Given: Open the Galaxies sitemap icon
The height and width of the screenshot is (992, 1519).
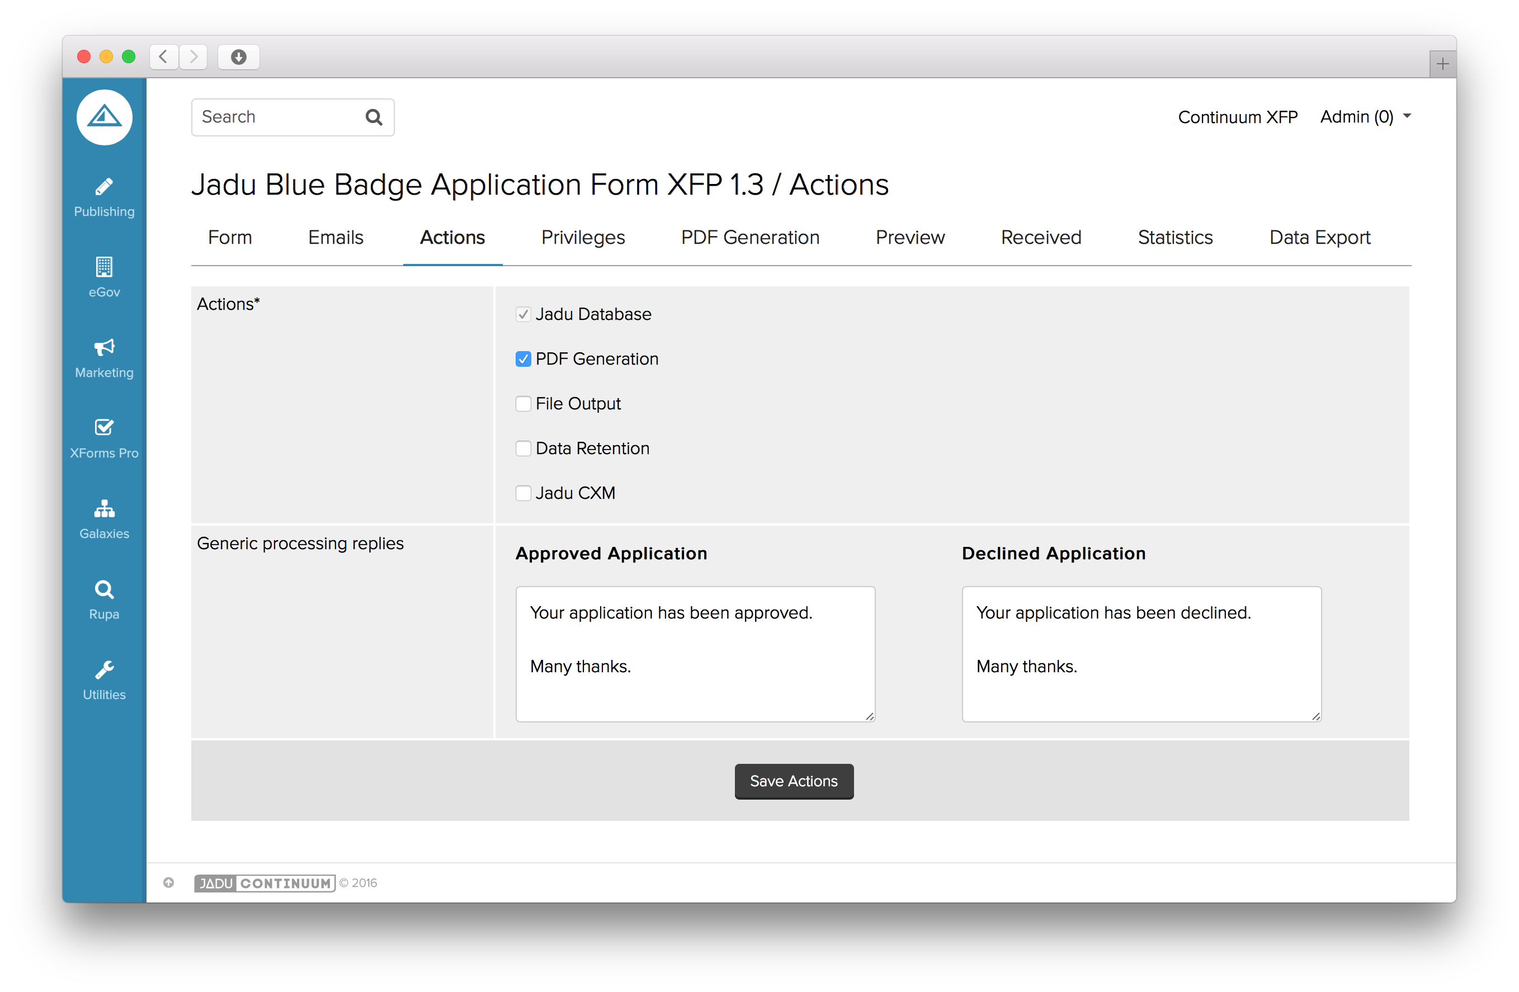Looking at the screenshot, I should tap(104, 509).
